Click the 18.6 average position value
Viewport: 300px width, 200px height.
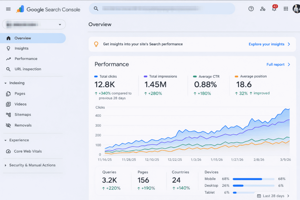tap(244, 85)
